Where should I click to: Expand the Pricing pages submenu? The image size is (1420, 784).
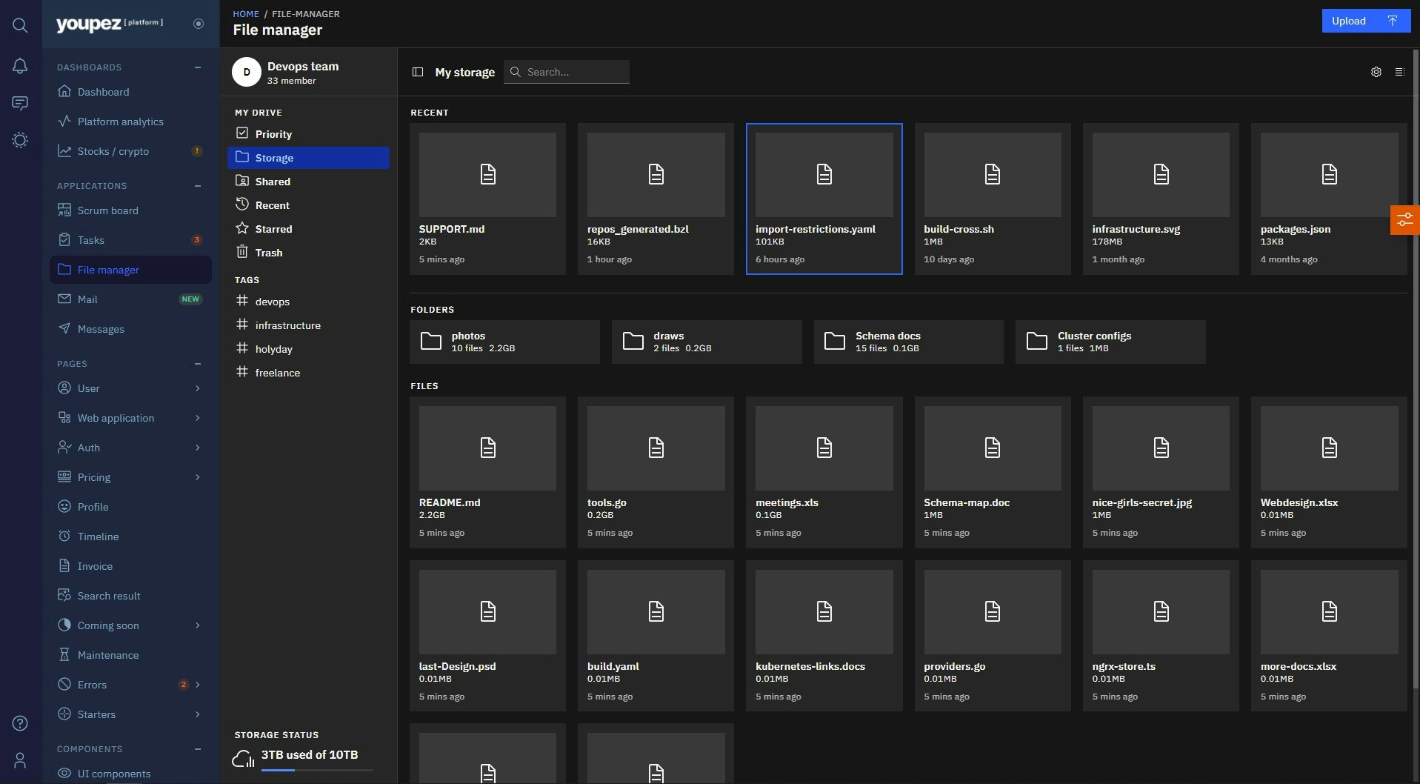pos(198,477)
